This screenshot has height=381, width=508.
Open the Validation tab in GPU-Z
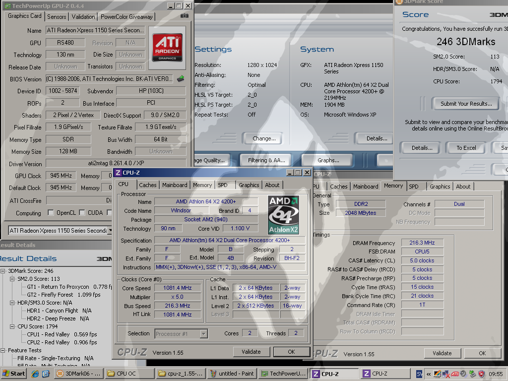[x=83, y=17]
